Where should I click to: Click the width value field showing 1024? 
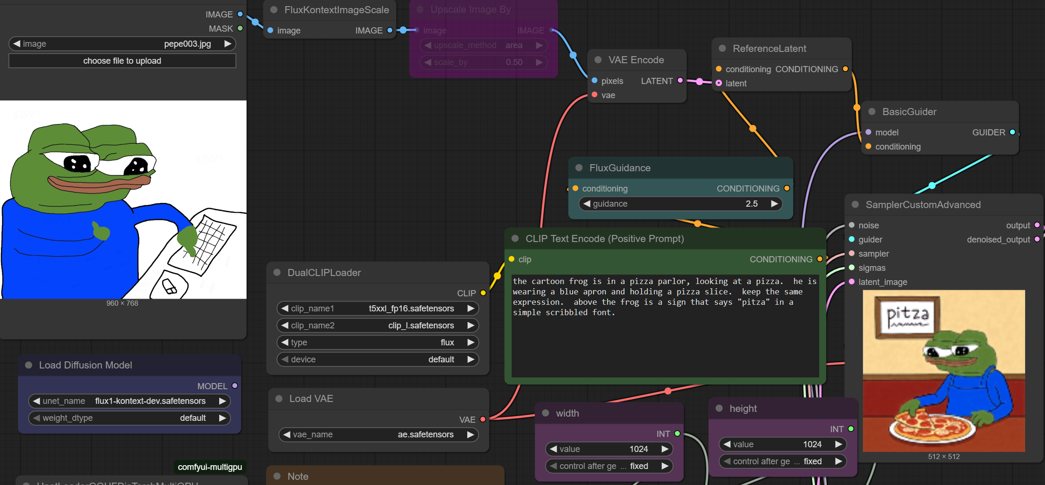tap(609, 449)
